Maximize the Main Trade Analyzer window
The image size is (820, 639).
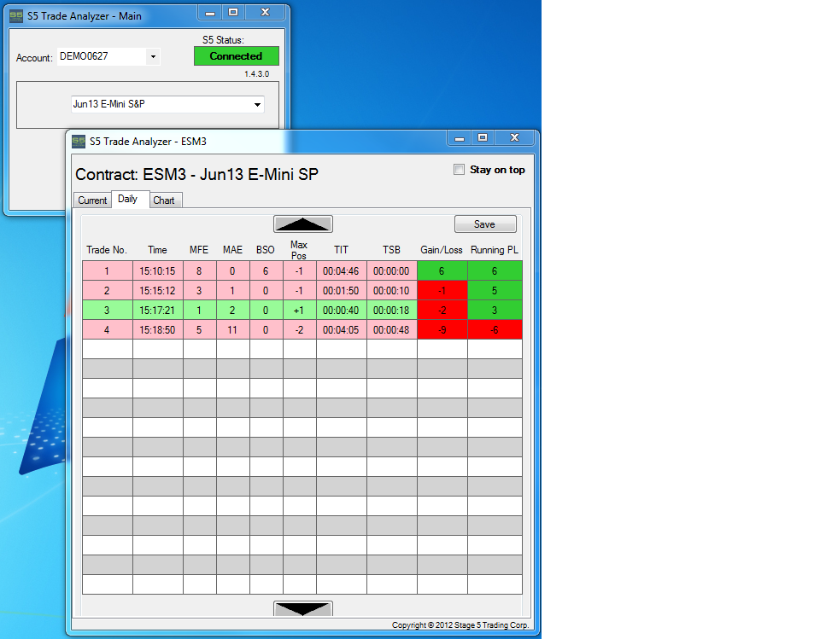pos(233,13)
